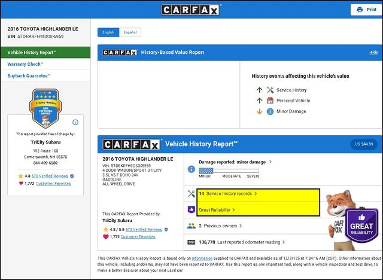Open the Buyback Guarantee tab
383x280 pixels.
(29, 76)
